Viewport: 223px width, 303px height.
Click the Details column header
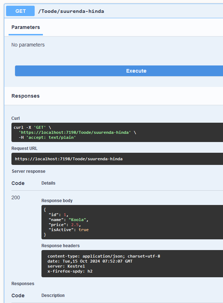tap(48, 183)
